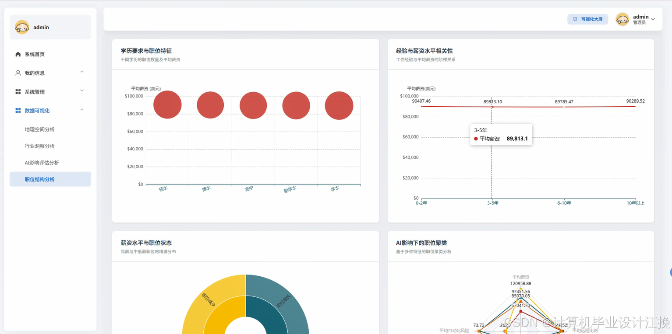Click the 不同学历的职位数量及平均薪资 subtitle
This screenshot has width=672, height=334.
(150, 59)
